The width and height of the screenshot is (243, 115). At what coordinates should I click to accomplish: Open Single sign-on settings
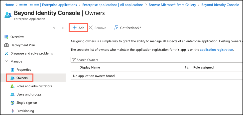pyautogui.click(x=27, y=102)
